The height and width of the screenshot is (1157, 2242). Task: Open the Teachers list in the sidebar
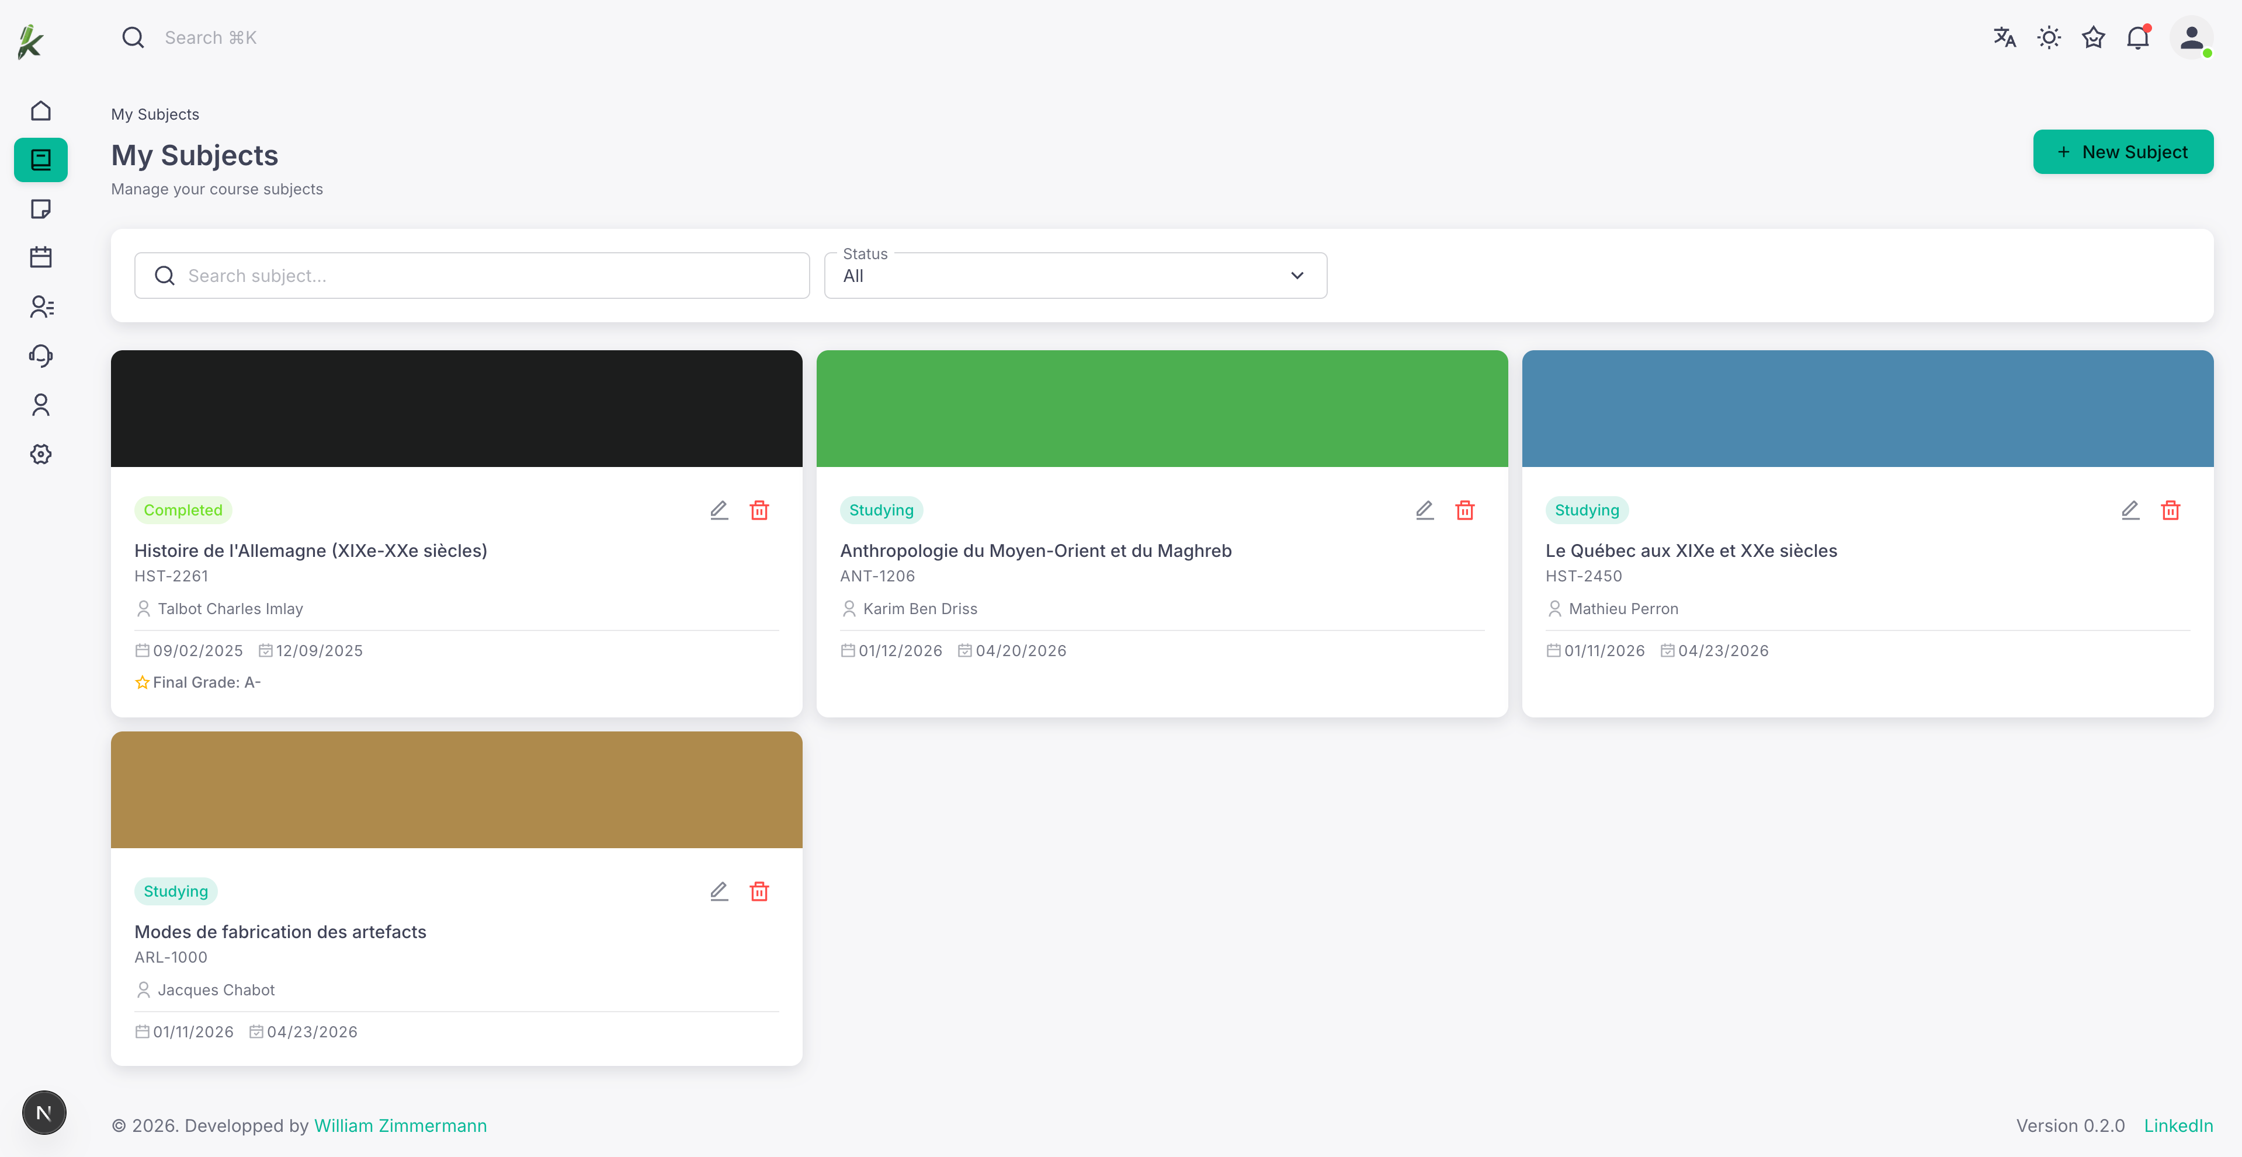41,307
